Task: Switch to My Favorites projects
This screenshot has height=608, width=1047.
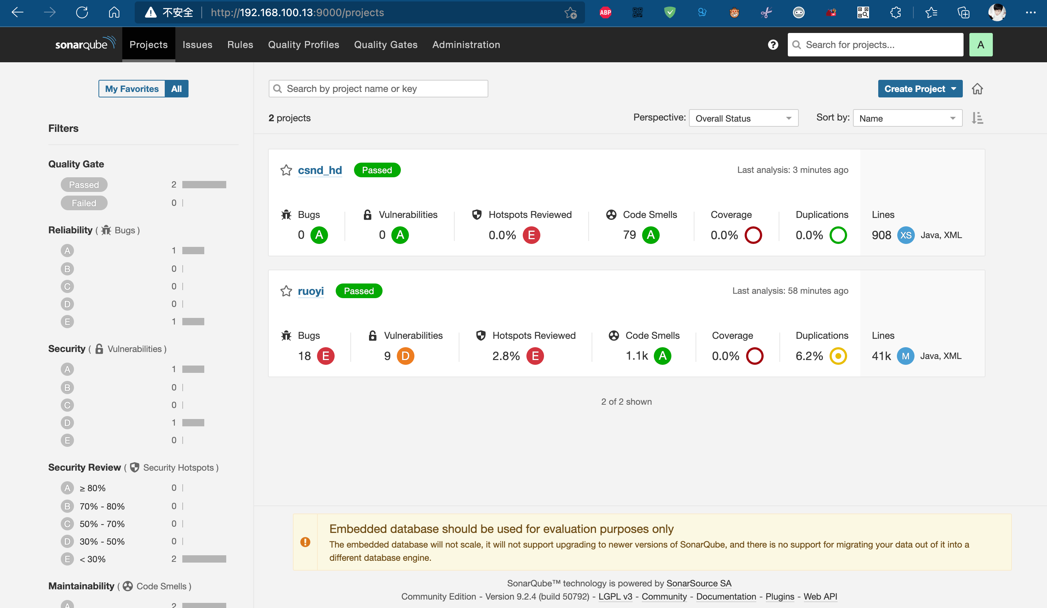Action: pyautogui.click(x=132, y=89)
